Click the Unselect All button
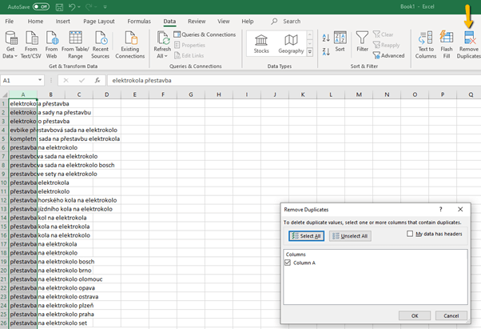The image size is (481, 329). click(350, 236)
